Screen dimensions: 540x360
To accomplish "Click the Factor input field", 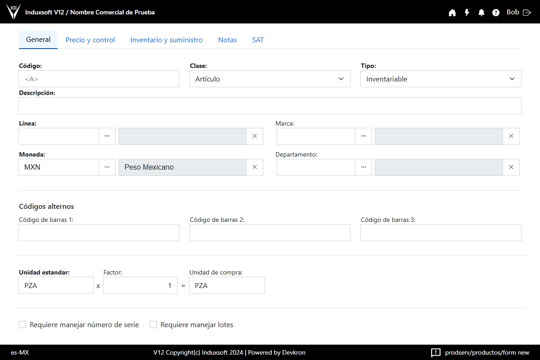I will [x=140, y=285].
